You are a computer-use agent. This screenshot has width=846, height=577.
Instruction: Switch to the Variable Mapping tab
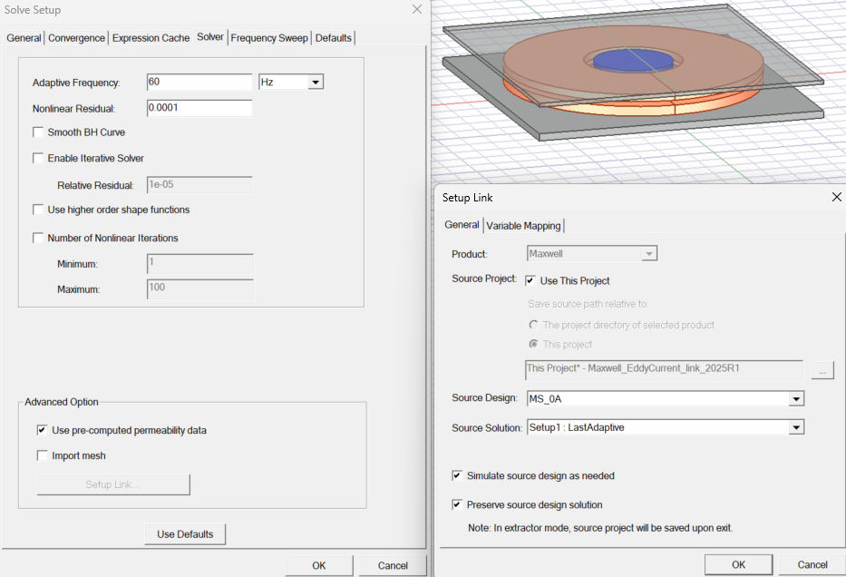[x=524, y=226]
